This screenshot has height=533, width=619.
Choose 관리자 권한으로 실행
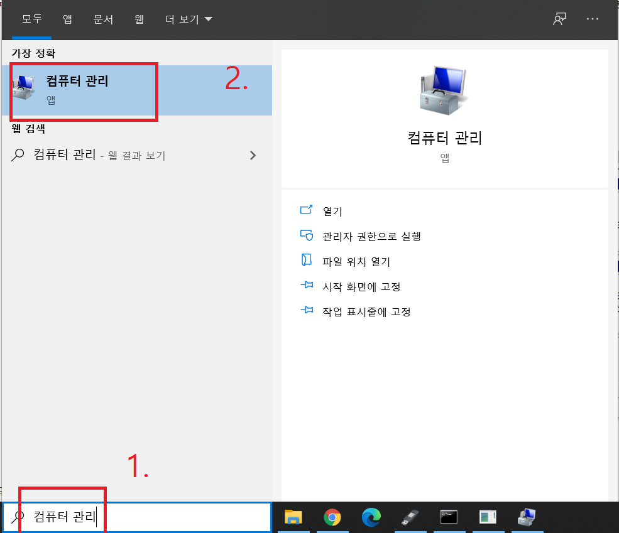pos(371,237)
